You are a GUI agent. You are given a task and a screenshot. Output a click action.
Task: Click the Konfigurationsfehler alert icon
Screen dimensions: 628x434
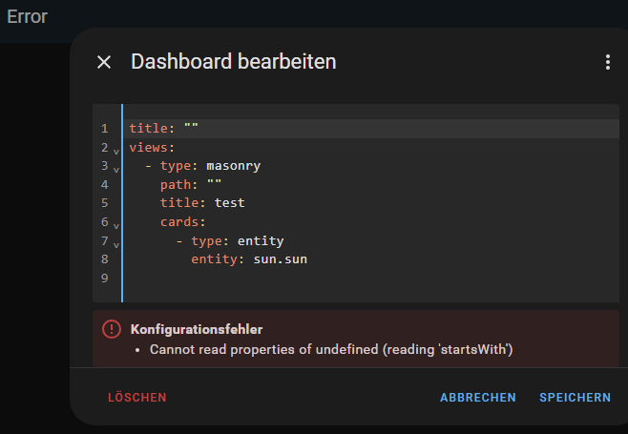(112, 329)
